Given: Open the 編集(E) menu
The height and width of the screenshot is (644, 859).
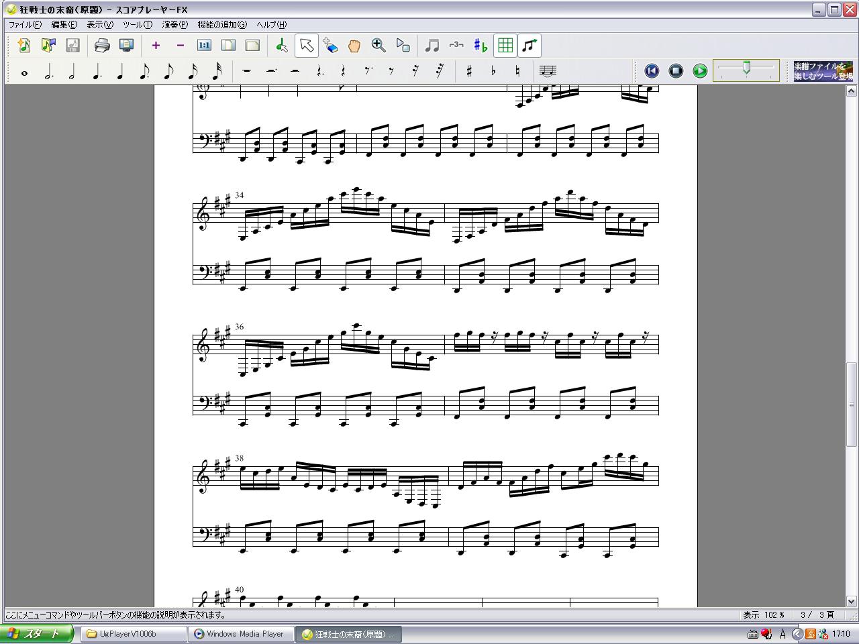Looking at the screenshot, I should click(64, 25).
